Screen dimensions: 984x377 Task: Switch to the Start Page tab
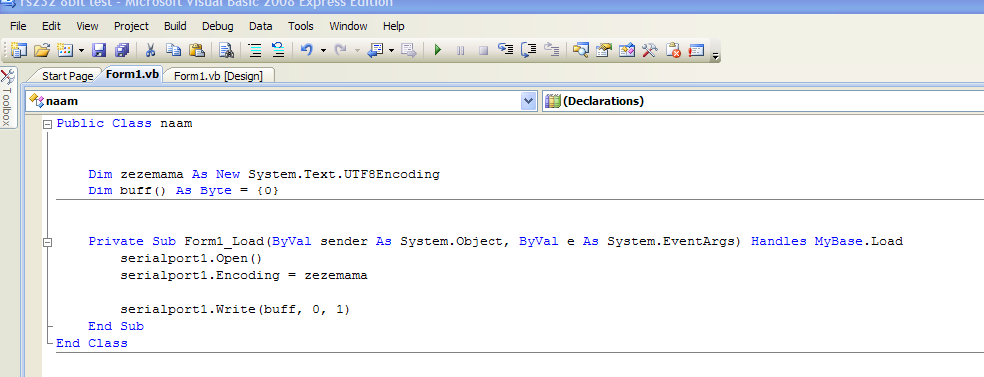pos(67,76)
